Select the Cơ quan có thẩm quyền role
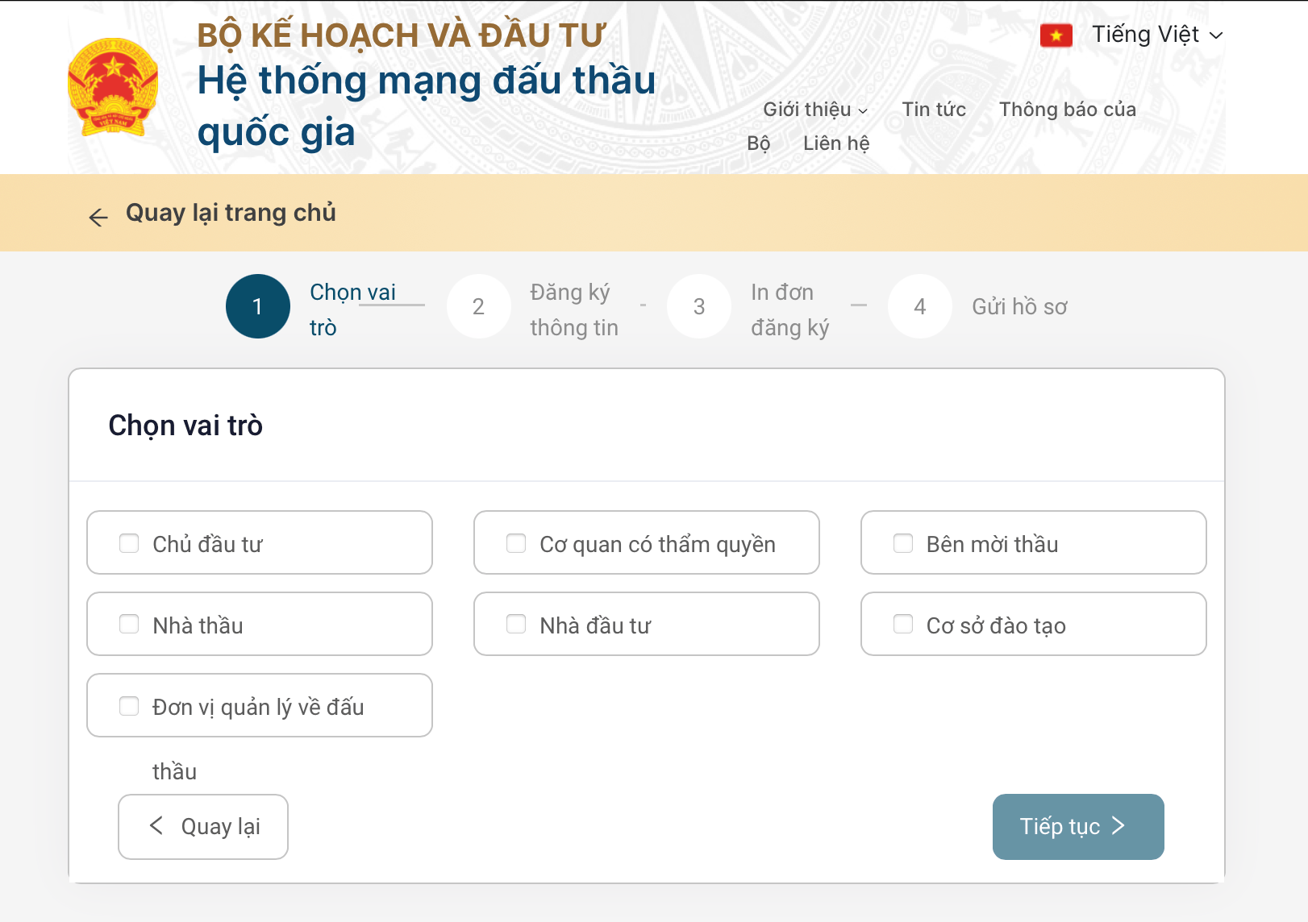 pyautogui.click(x=516, y=543)
